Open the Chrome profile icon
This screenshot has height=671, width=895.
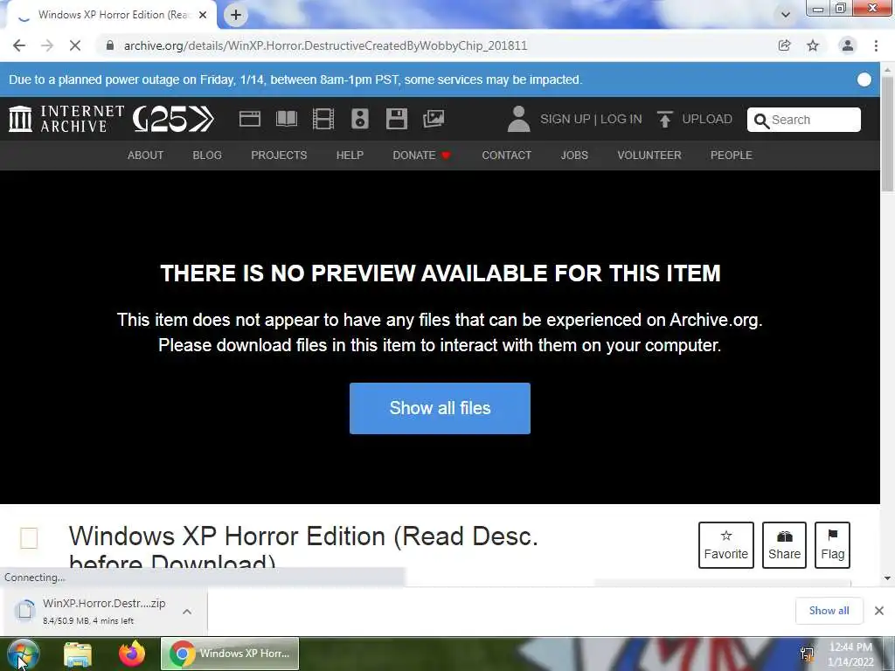(848, 45)
